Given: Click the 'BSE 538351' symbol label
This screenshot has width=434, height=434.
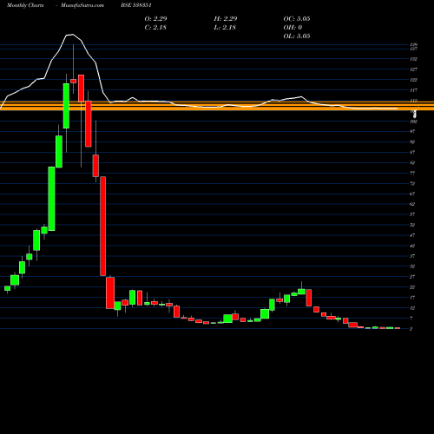Looking at the screenshot, I should 136,5.
